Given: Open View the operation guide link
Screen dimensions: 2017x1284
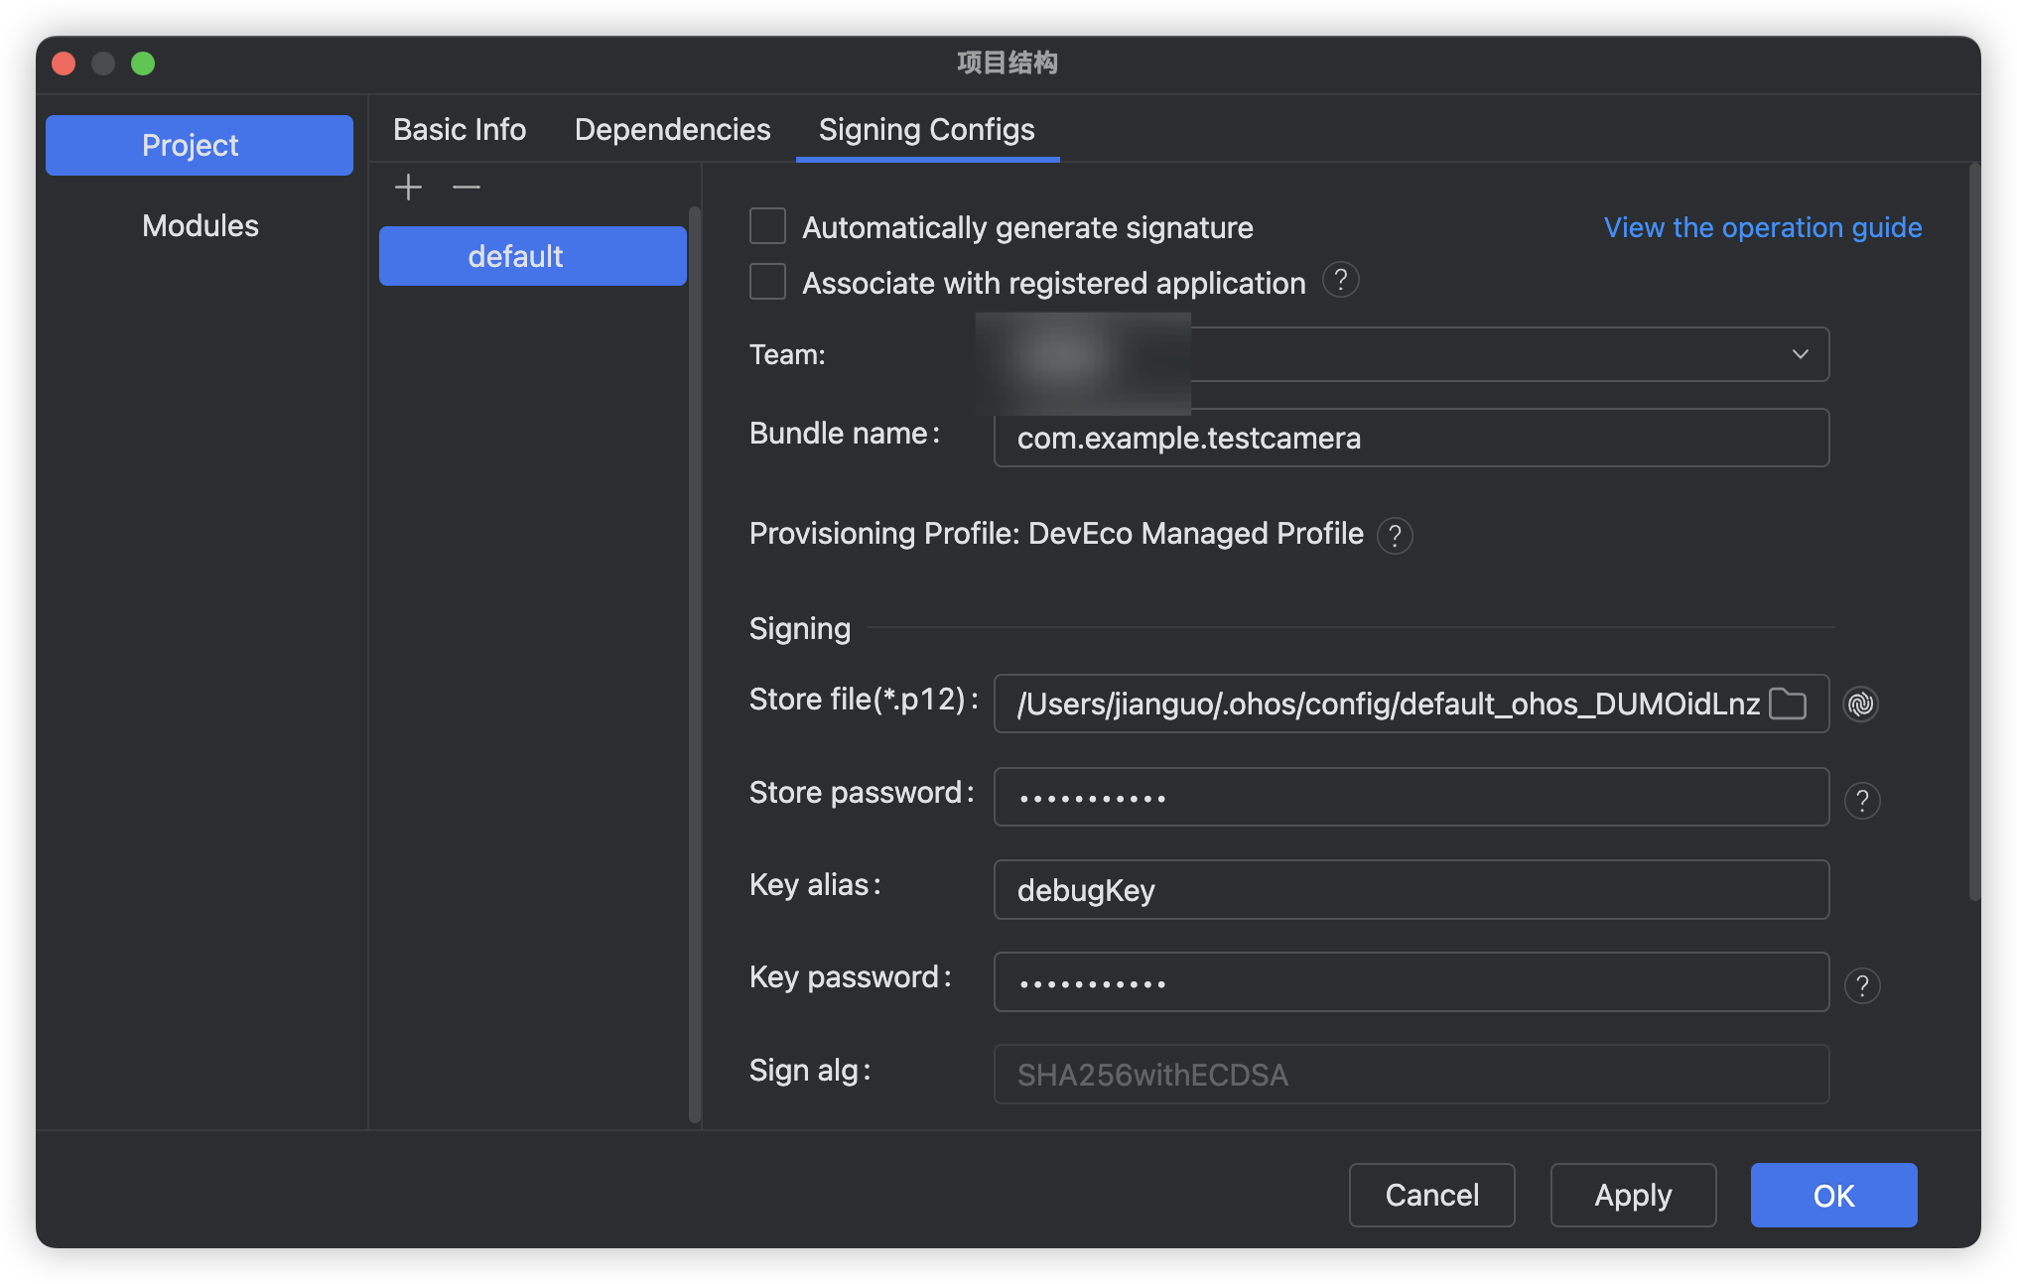Looking at the screenshot, I should pos(1762,227).
